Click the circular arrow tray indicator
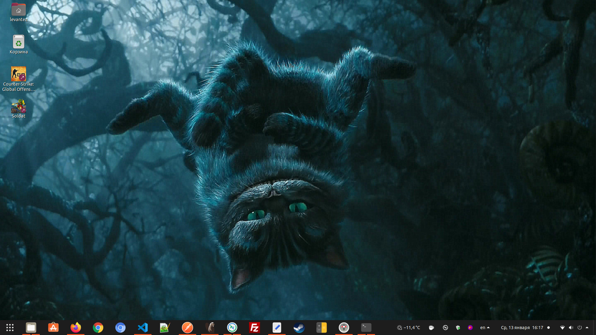This screenshot has height=335, width=596. (446, 328)
